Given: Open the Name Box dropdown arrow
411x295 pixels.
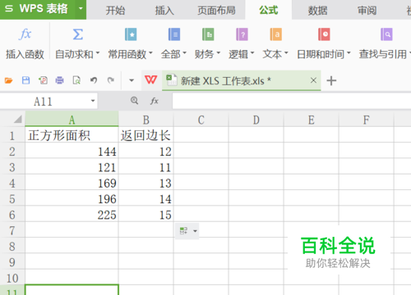Looking at the screenshot, I should [x=93, y=101].
